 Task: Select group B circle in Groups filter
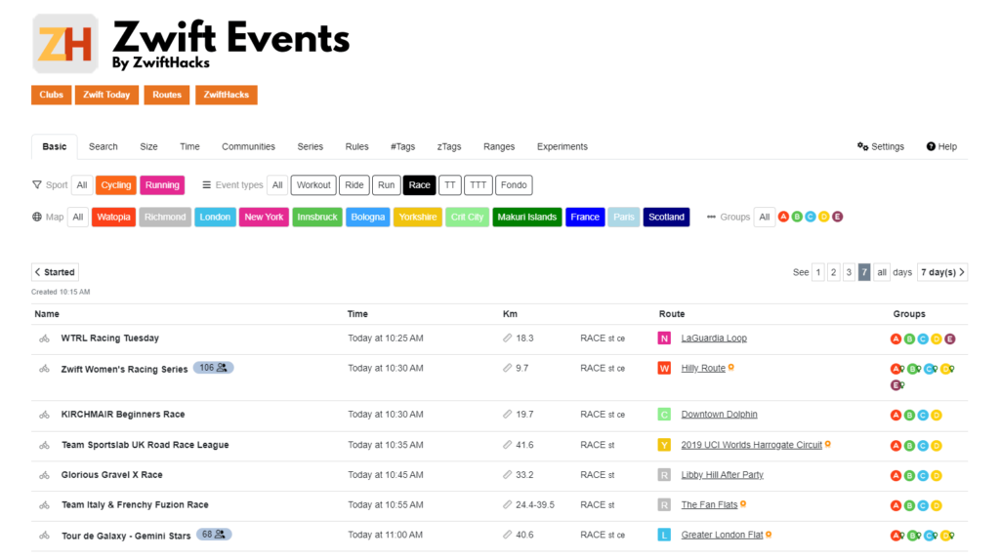click(x=797, y=218)
